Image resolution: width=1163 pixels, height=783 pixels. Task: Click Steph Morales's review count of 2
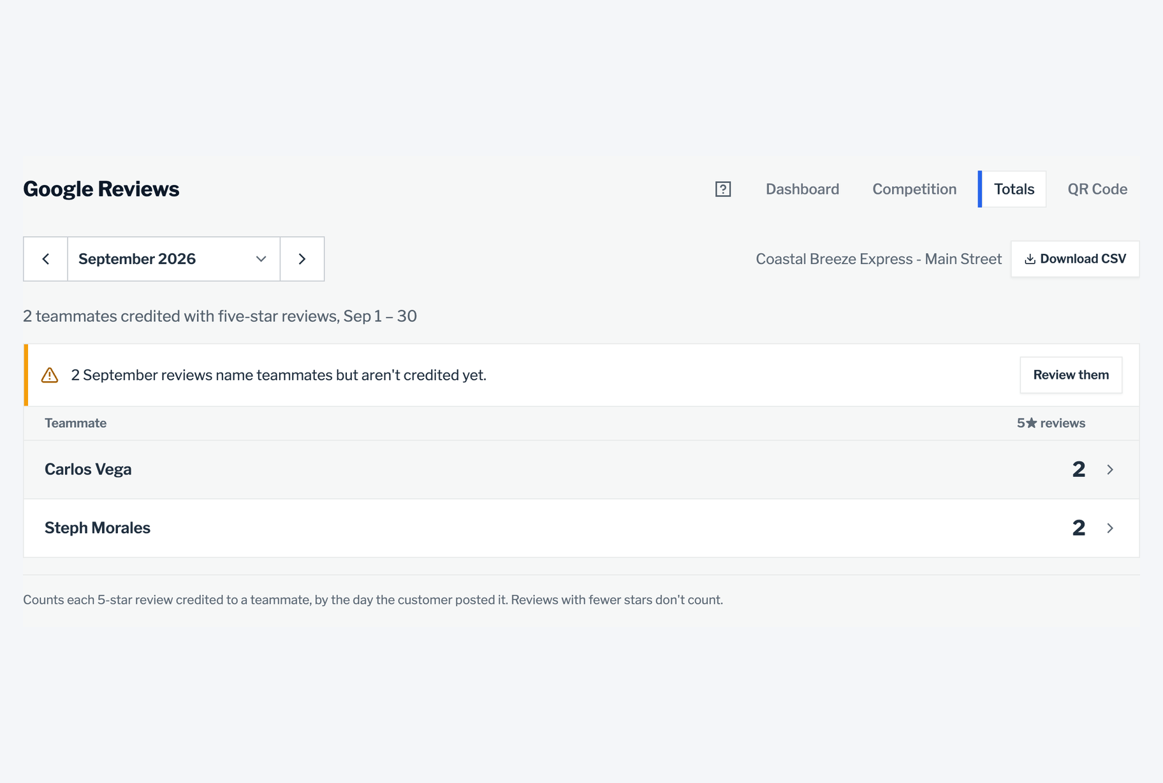[1078, 528]
